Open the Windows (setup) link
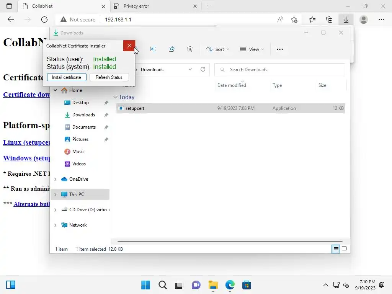Viewport: 392px width, 294px height. point(26,158)
